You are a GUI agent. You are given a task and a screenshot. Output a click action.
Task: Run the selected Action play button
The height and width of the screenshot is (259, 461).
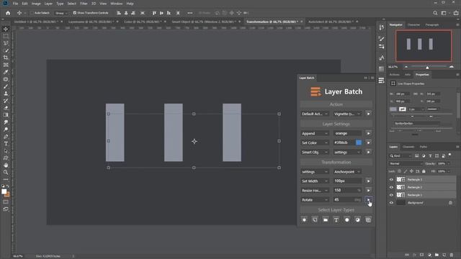click(x=368, y=114)
